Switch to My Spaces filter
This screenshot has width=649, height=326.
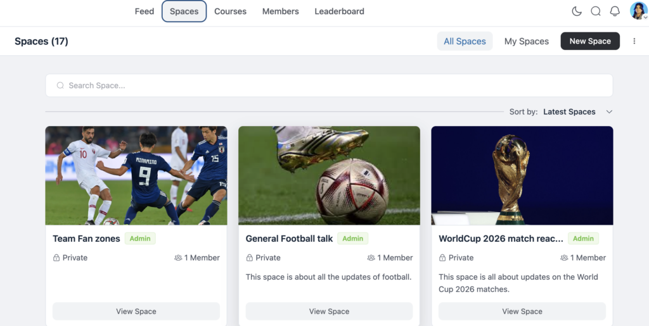click(x=527, y=41)
